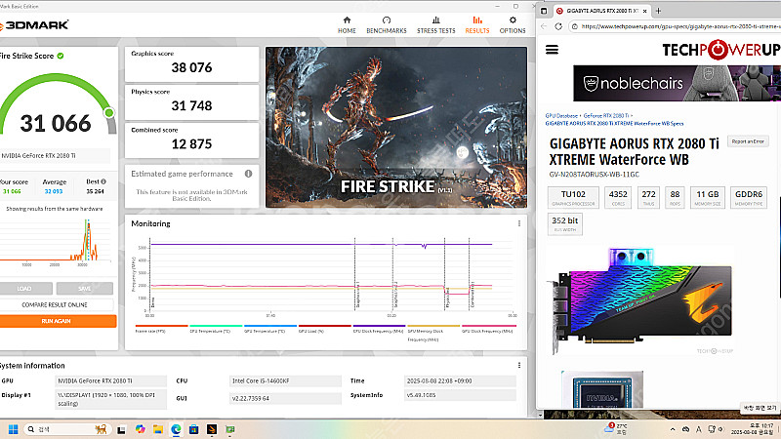Viewport: 781px width, 439px height.
Task: Click the NVIDIA GPU chip image
Action: pyautogui.click(x=602, y=390)
